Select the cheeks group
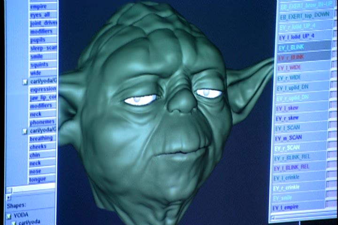The width and height of the screenshot is (338, 225). tap(42, 147)
